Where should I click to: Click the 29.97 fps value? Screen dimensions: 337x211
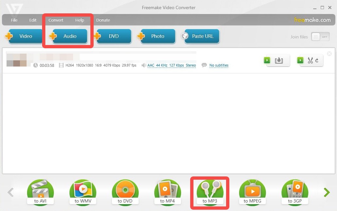point(129,65)
